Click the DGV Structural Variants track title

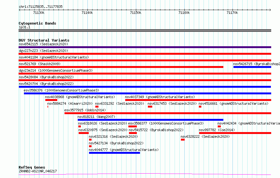[44, 40]
